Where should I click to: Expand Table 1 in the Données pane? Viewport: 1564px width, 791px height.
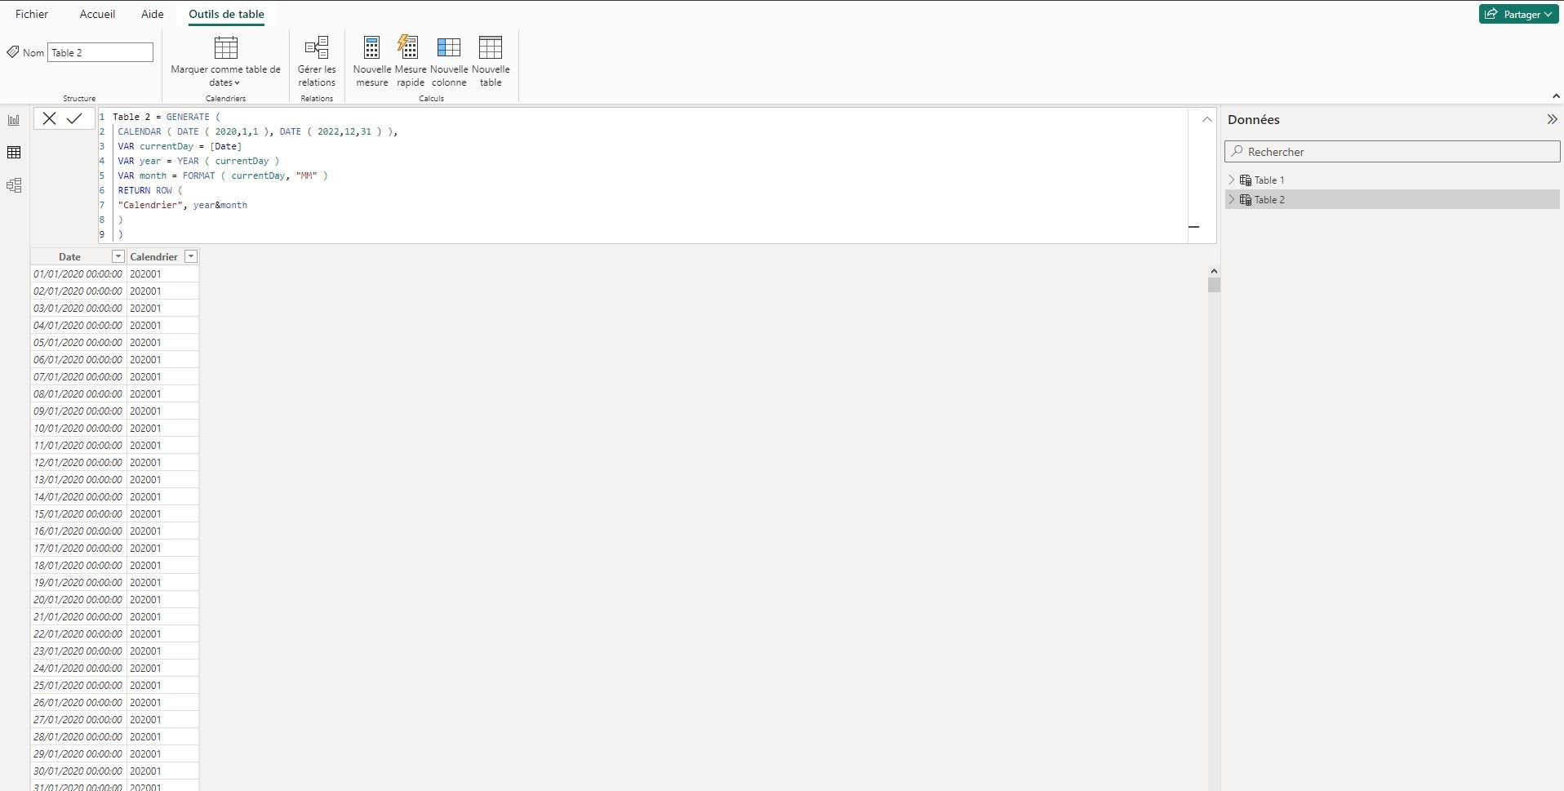click(x=1232, y=180)
